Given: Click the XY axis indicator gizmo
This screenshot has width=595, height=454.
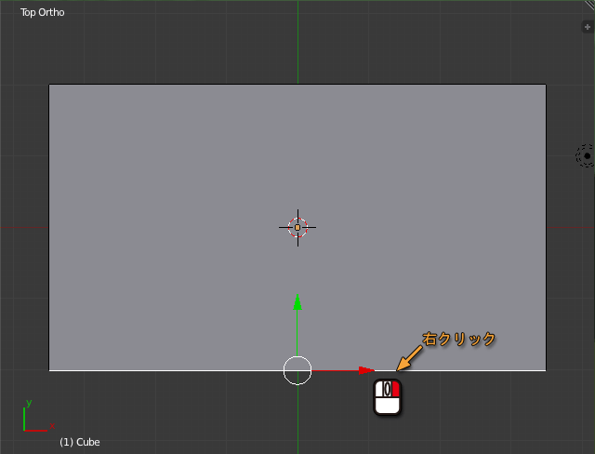Looking at the screenshot, I should click(x=33, y=419).
